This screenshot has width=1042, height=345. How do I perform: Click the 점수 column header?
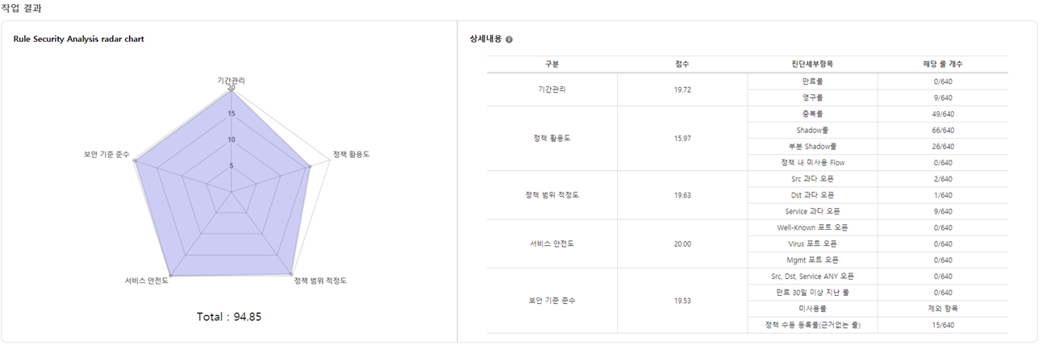point(682,64)
